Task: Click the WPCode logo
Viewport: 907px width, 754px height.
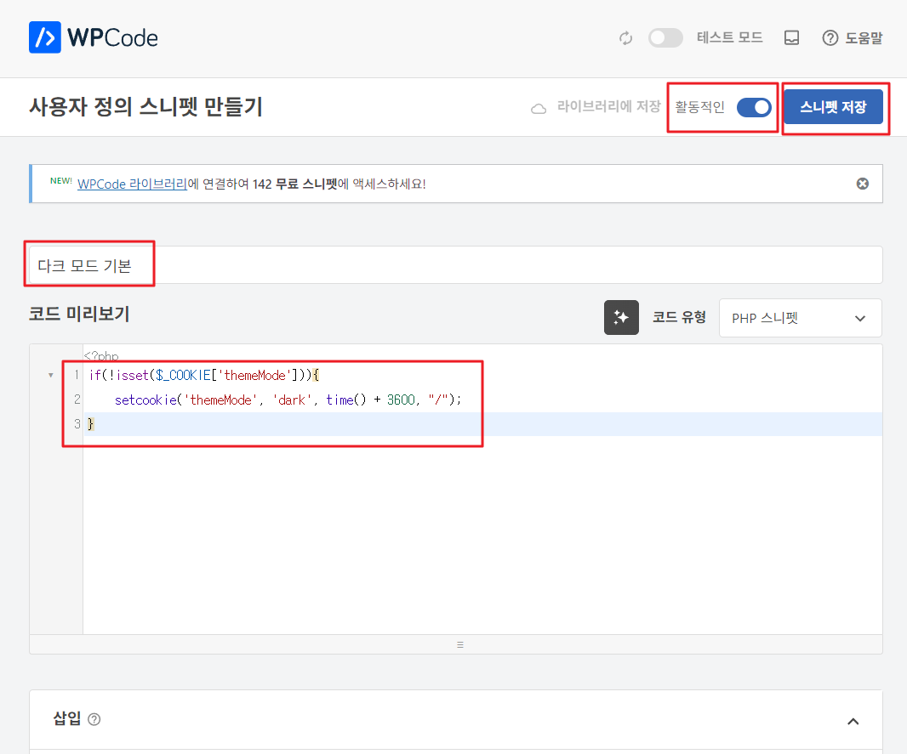Action: (x=94, y=38)
